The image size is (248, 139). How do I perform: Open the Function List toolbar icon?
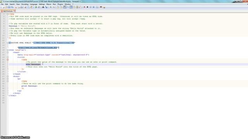(x=80, y=7)
